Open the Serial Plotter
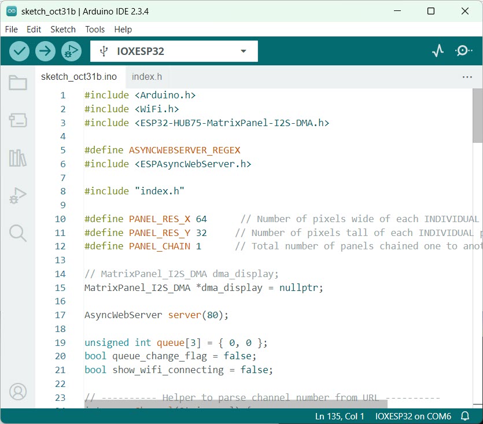Viewport: 483px width, 424px height. coord(438,51)
